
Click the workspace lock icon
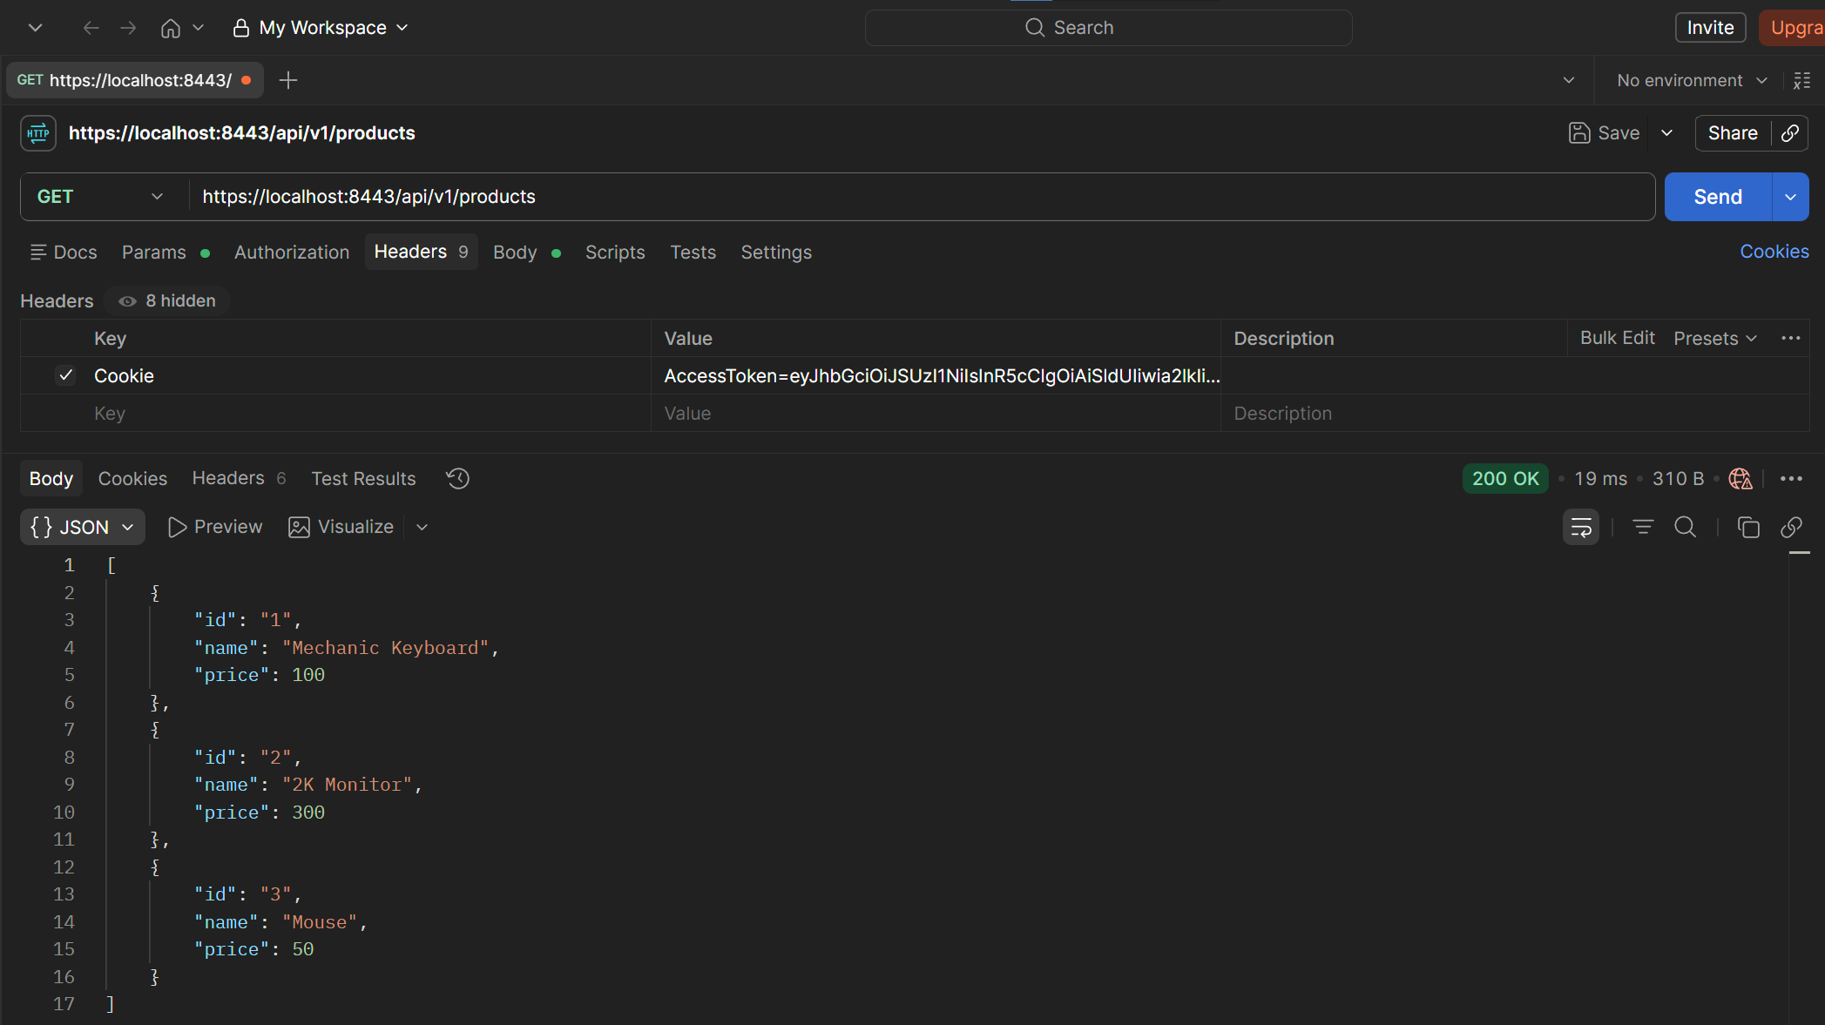coord(241,28)
